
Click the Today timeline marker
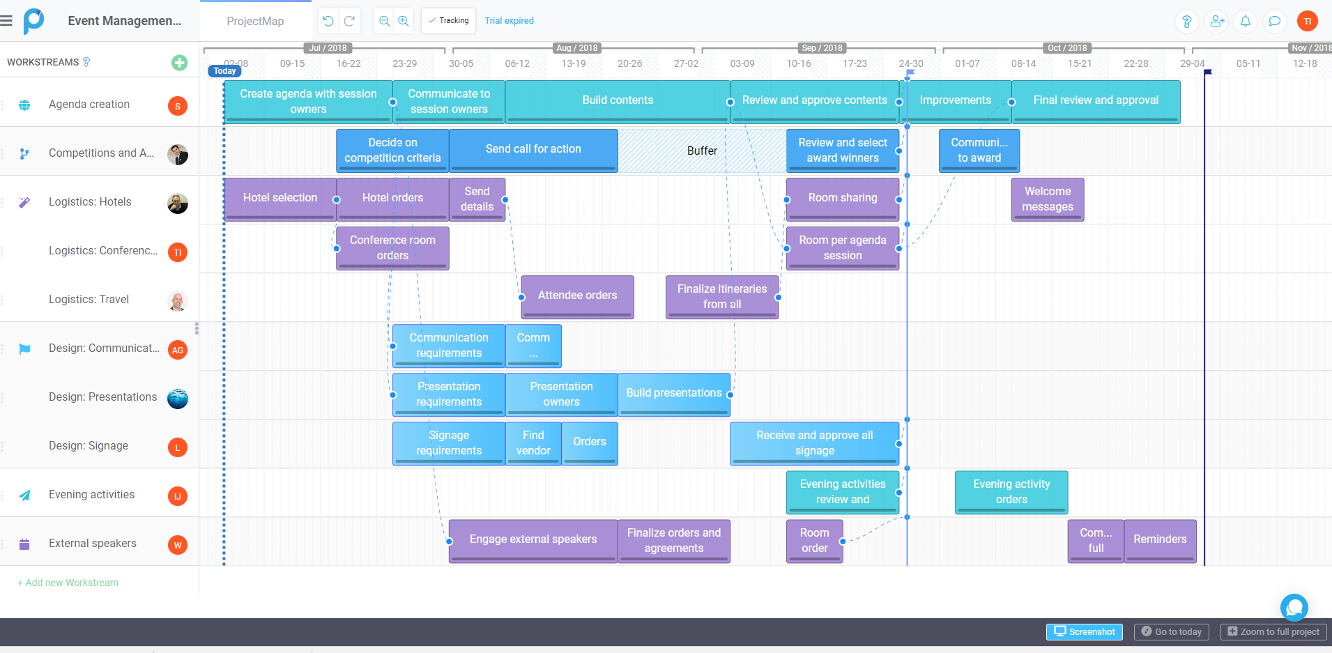224,71
